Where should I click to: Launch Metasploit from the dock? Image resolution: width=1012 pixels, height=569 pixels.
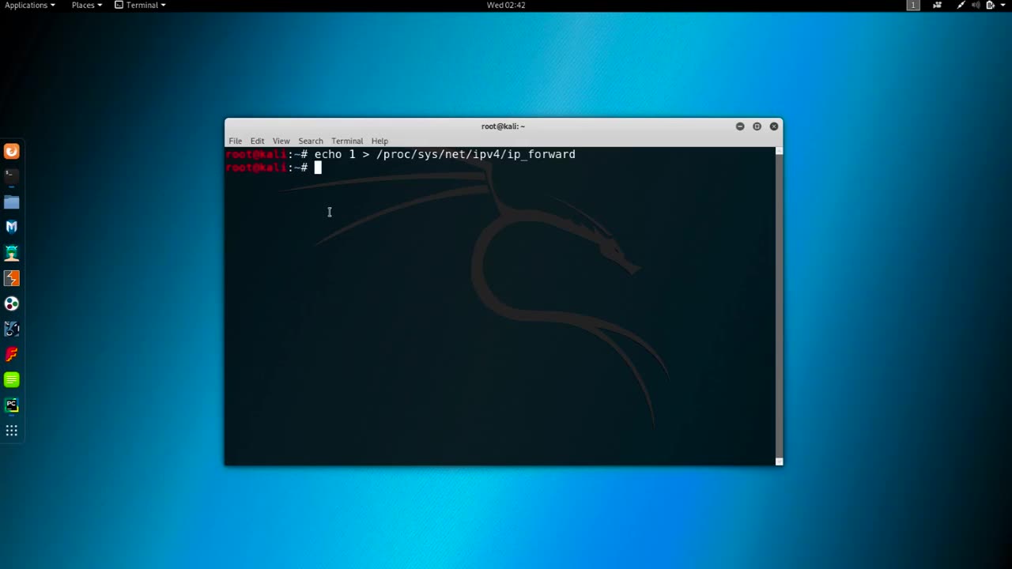tap(11, 227)
